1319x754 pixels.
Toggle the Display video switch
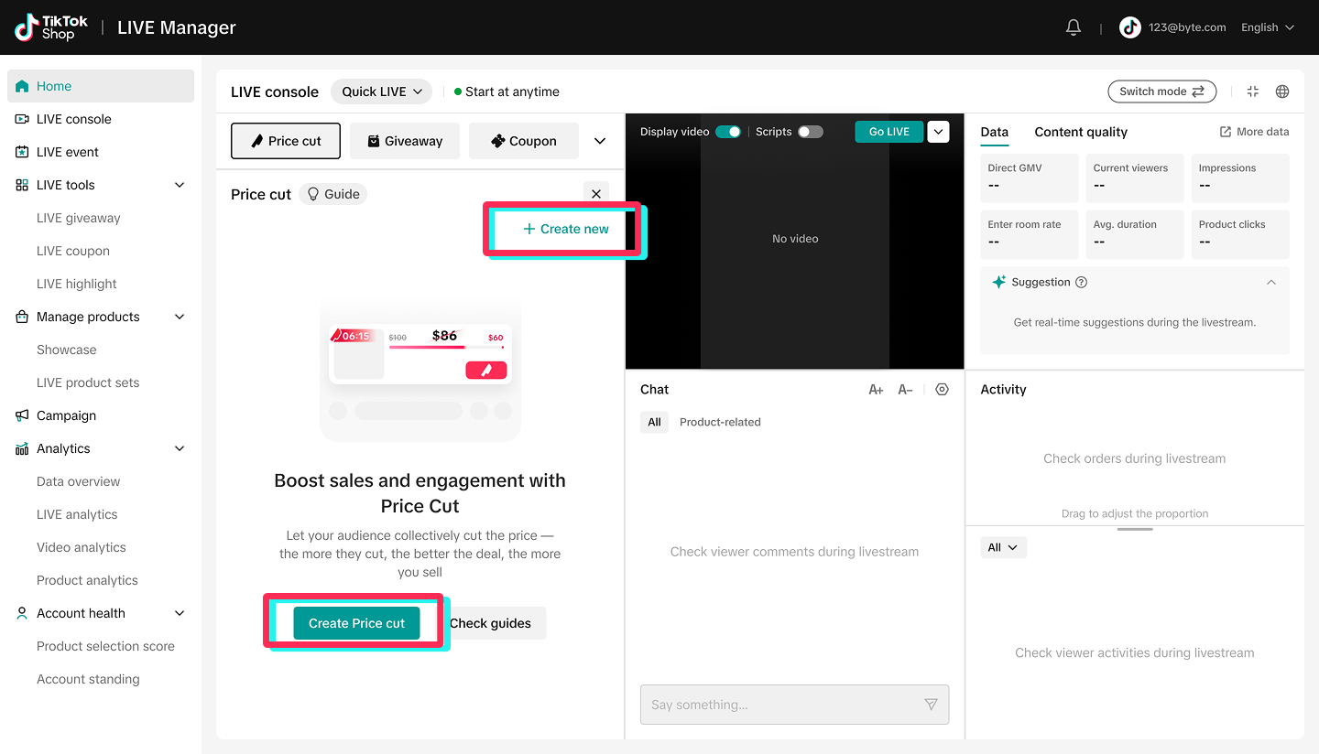(728, 132)
